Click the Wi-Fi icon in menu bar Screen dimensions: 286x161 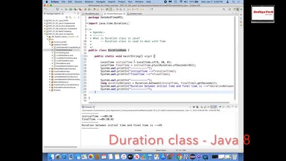click(x=181, y=2)
